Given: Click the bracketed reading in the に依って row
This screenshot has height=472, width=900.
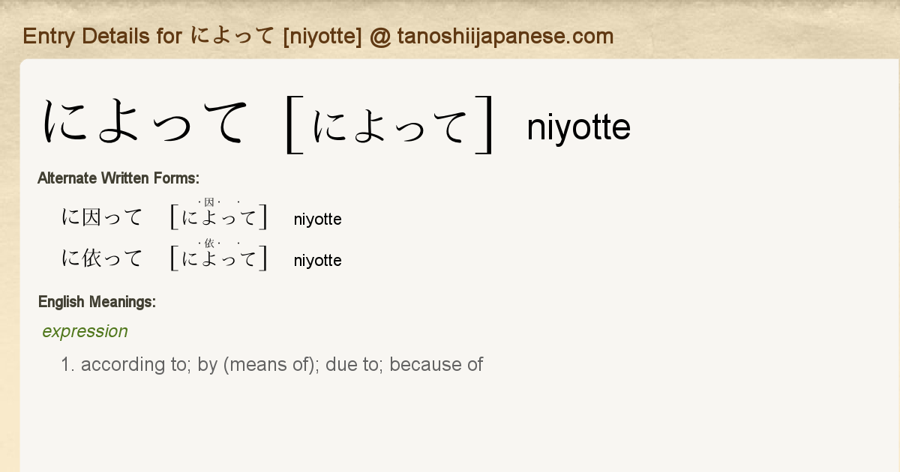Looking at the screenshot, I should [219, 259].
